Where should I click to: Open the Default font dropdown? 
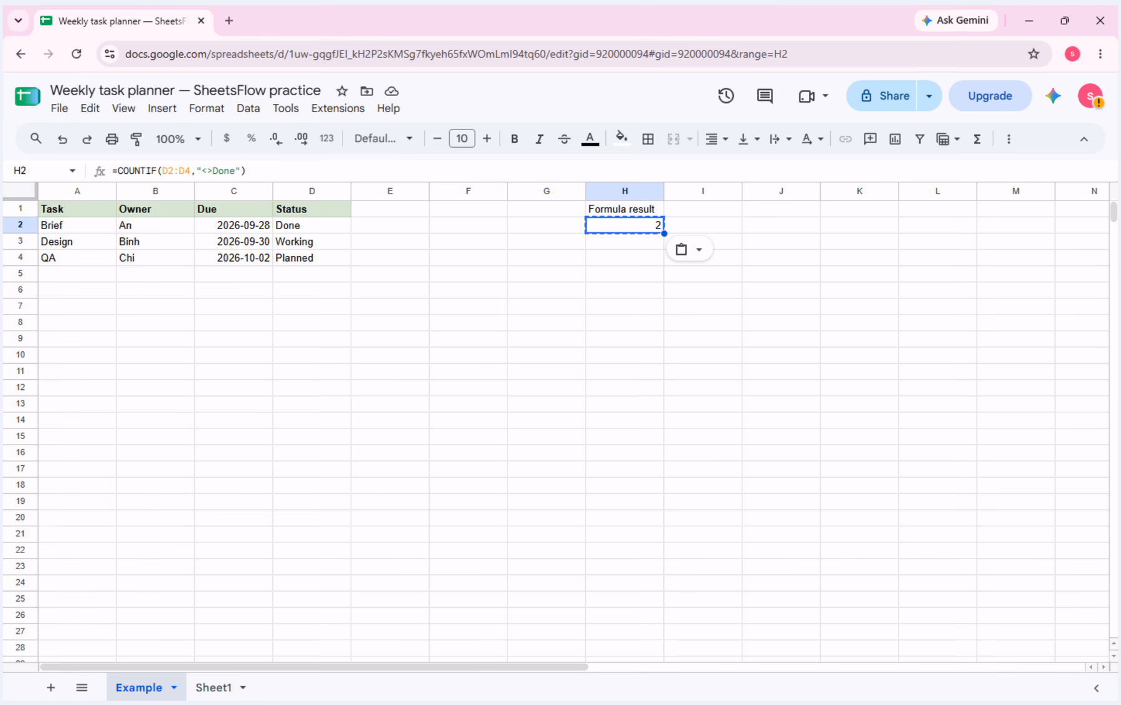383,139
